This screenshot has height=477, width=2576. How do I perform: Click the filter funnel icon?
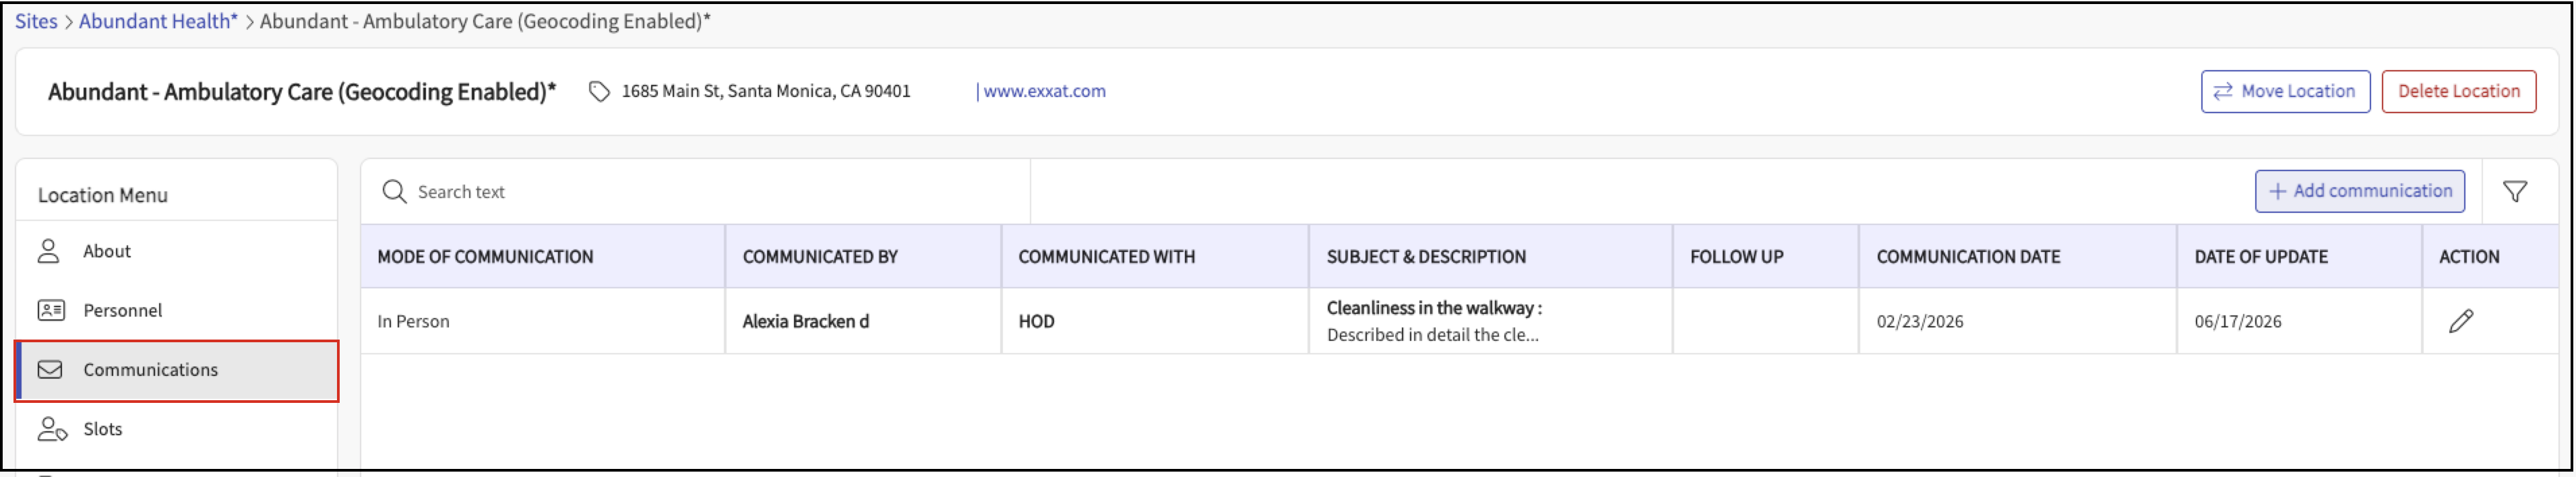2514,191
